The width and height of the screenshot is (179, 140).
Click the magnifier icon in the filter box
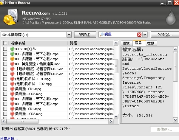click(102, 35)
